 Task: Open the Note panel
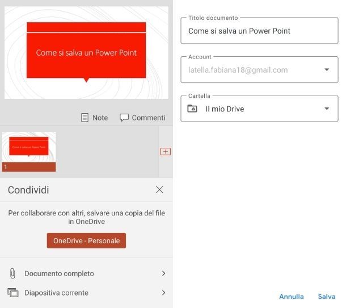pyautogui.click(x=95, y=118)
